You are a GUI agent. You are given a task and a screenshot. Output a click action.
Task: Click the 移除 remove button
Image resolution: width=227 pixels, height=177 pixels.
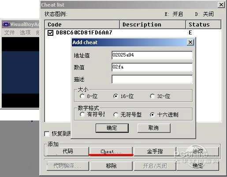coord(111,166)
